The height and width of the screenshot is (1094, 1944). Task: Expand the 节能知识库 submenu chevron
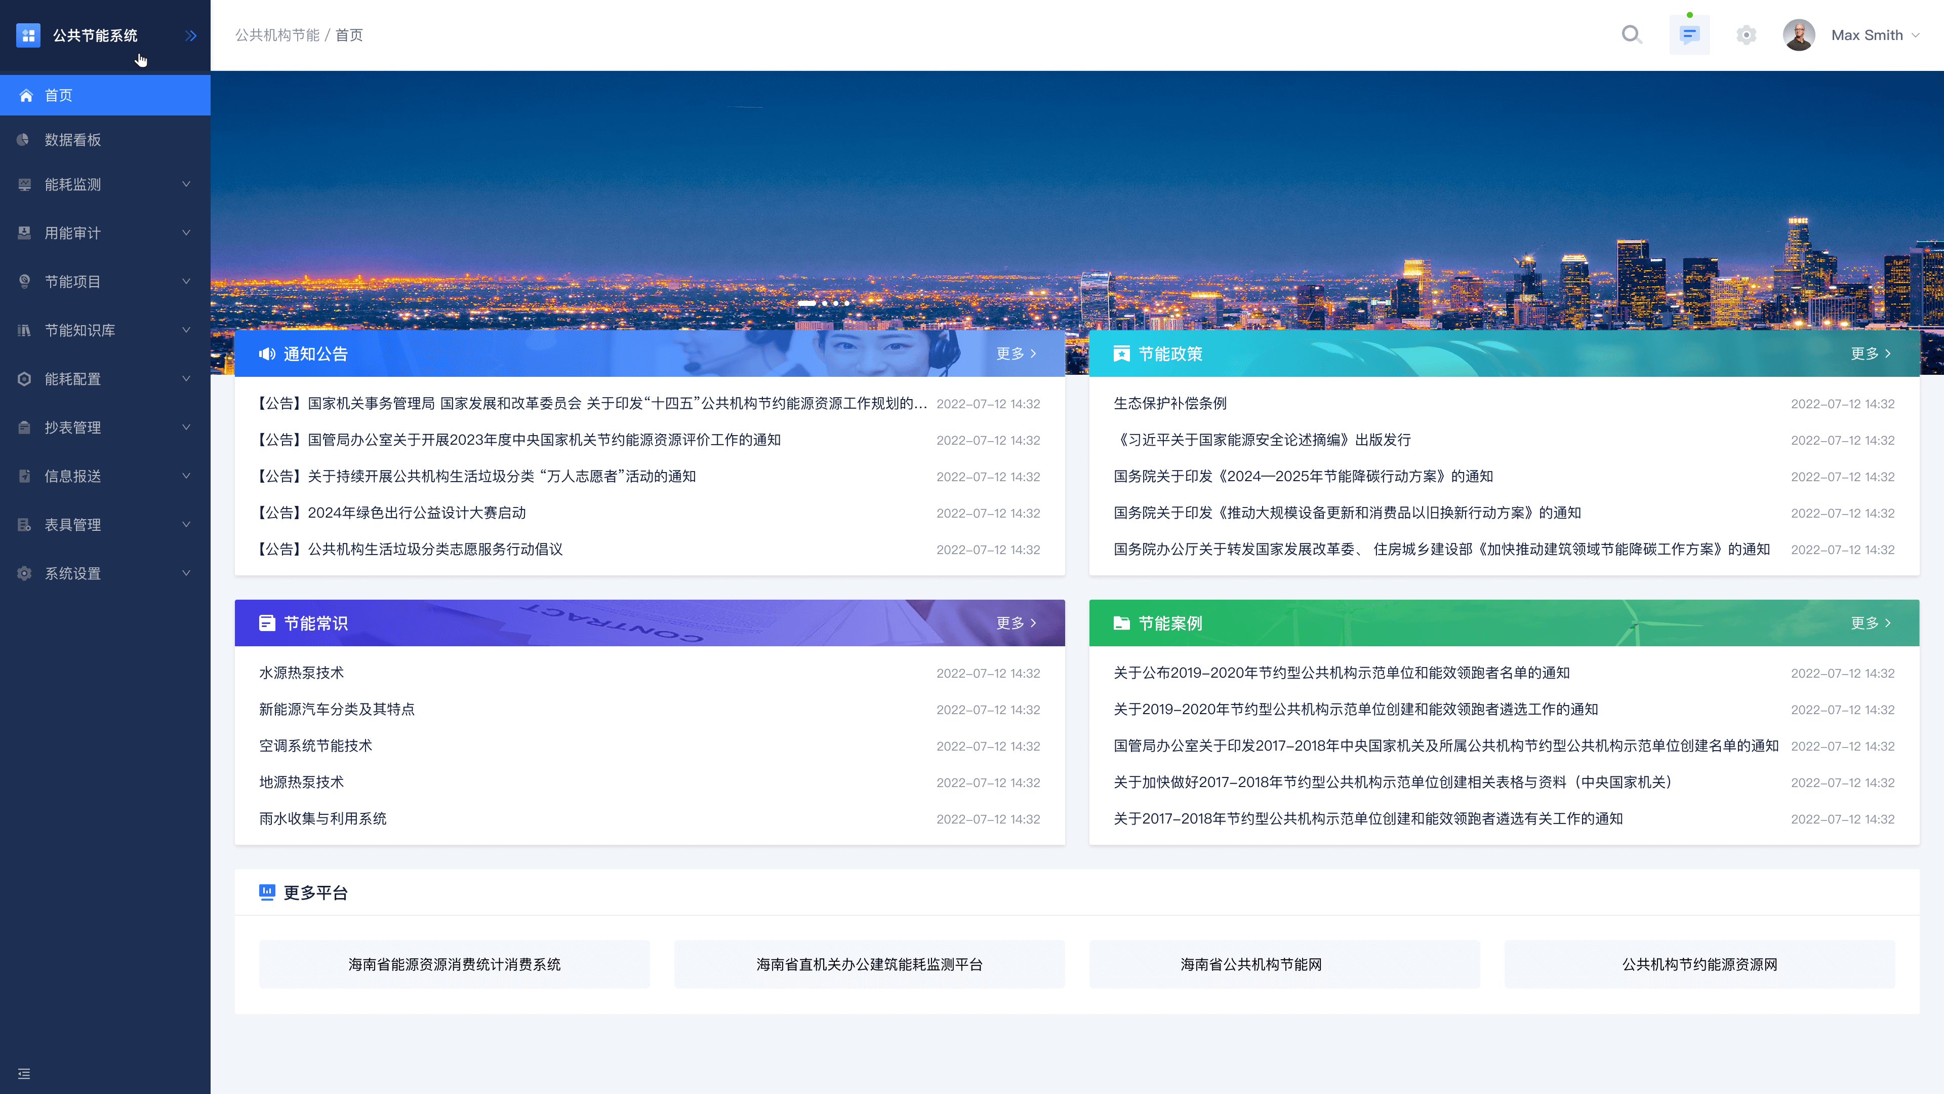coord(186,330)
